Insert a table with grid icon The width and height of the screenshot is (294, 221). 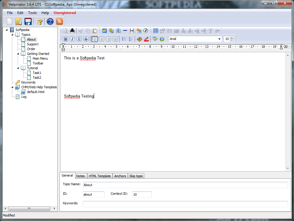156,31
